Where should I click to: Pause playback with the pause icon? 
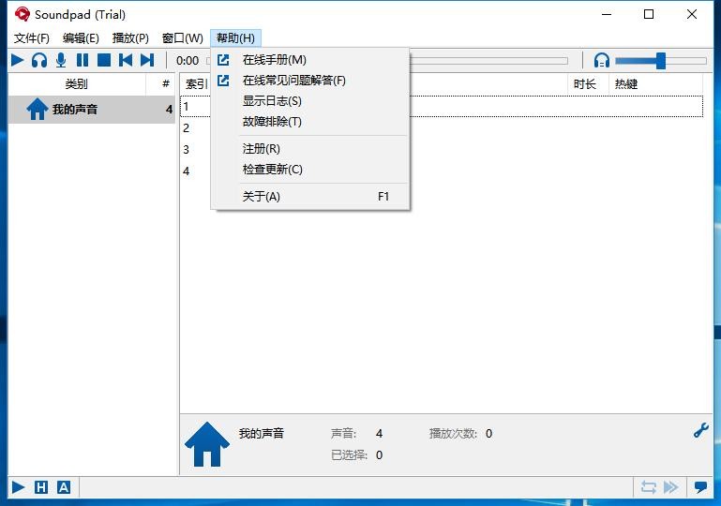point(83,60)
